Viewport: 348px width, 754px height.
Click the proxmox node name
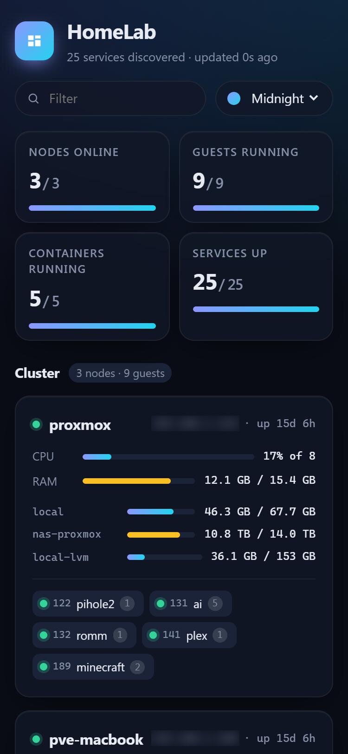click(80, 425)
